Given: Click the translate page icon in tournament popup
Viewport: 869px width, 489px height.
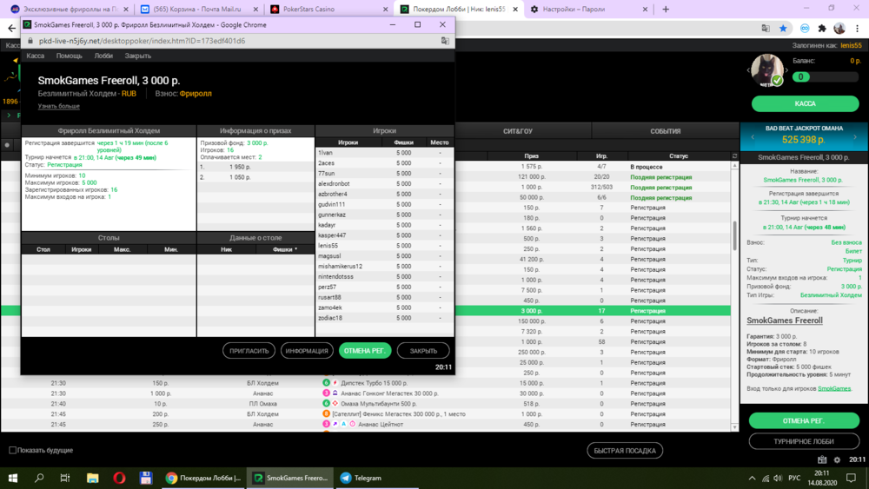Looking at the screenshot, I should 445,41.
